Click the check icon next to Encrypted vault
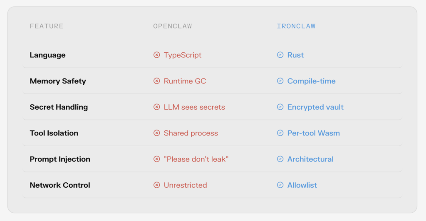 click(x=280, y=107)
